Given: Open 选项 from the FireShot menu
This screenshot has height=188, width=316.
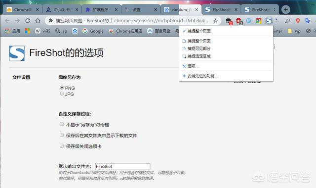Looking at the screenshot, I should click(x=226, y=66).
